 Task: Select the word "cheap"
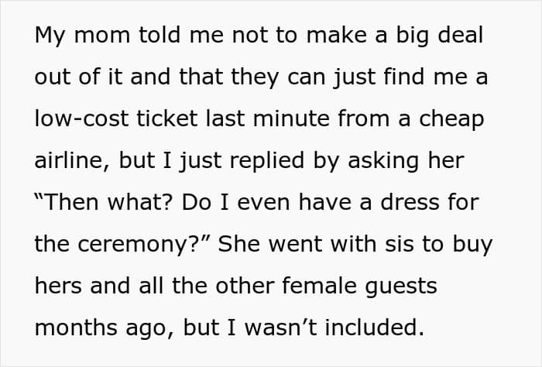451,119
